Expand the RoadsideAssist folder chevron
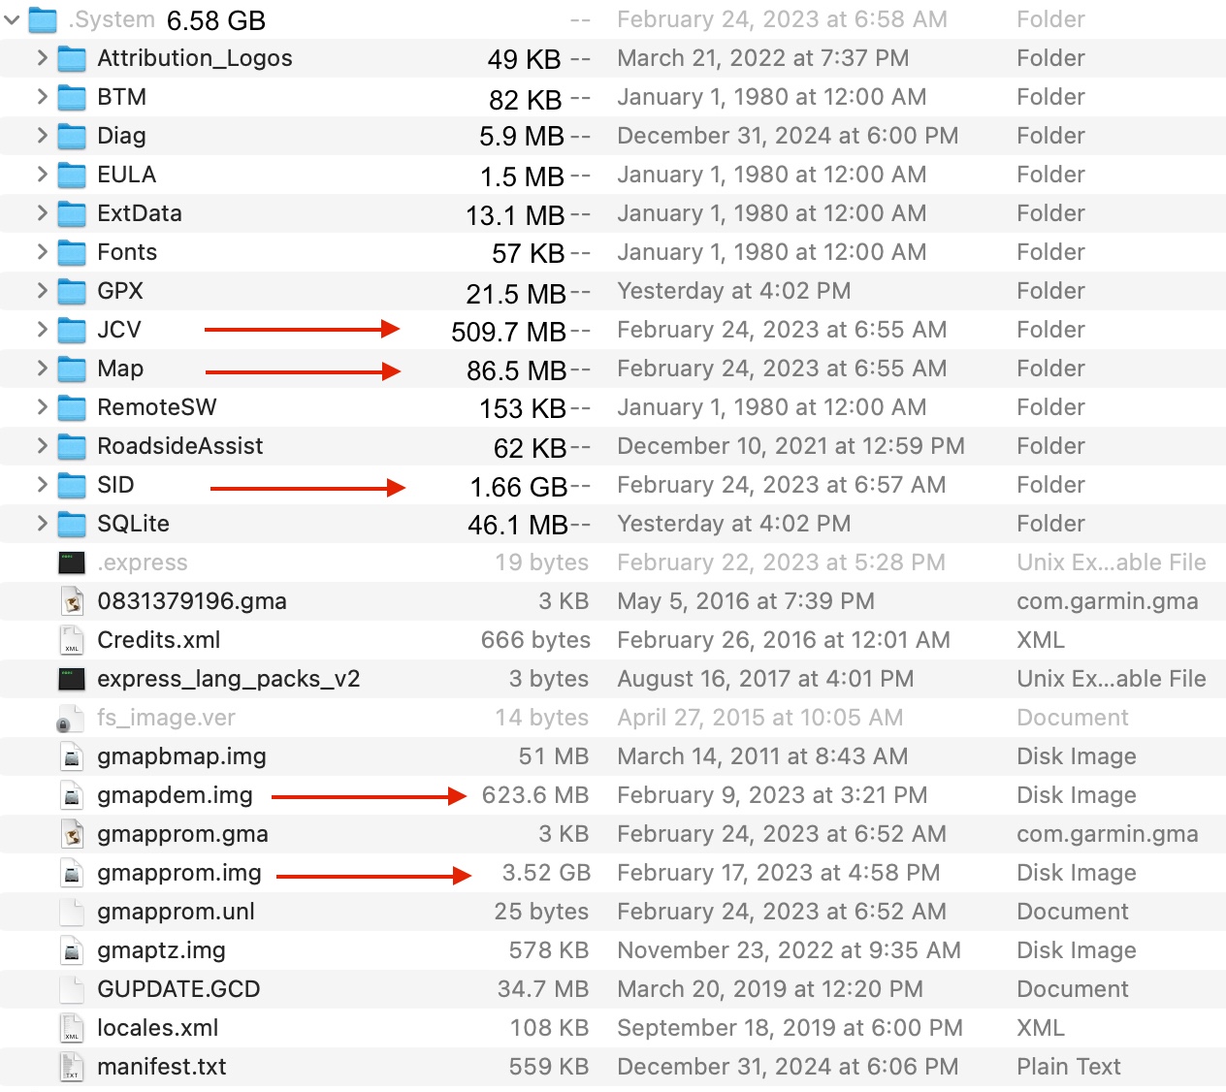 (x=42, y=446)
